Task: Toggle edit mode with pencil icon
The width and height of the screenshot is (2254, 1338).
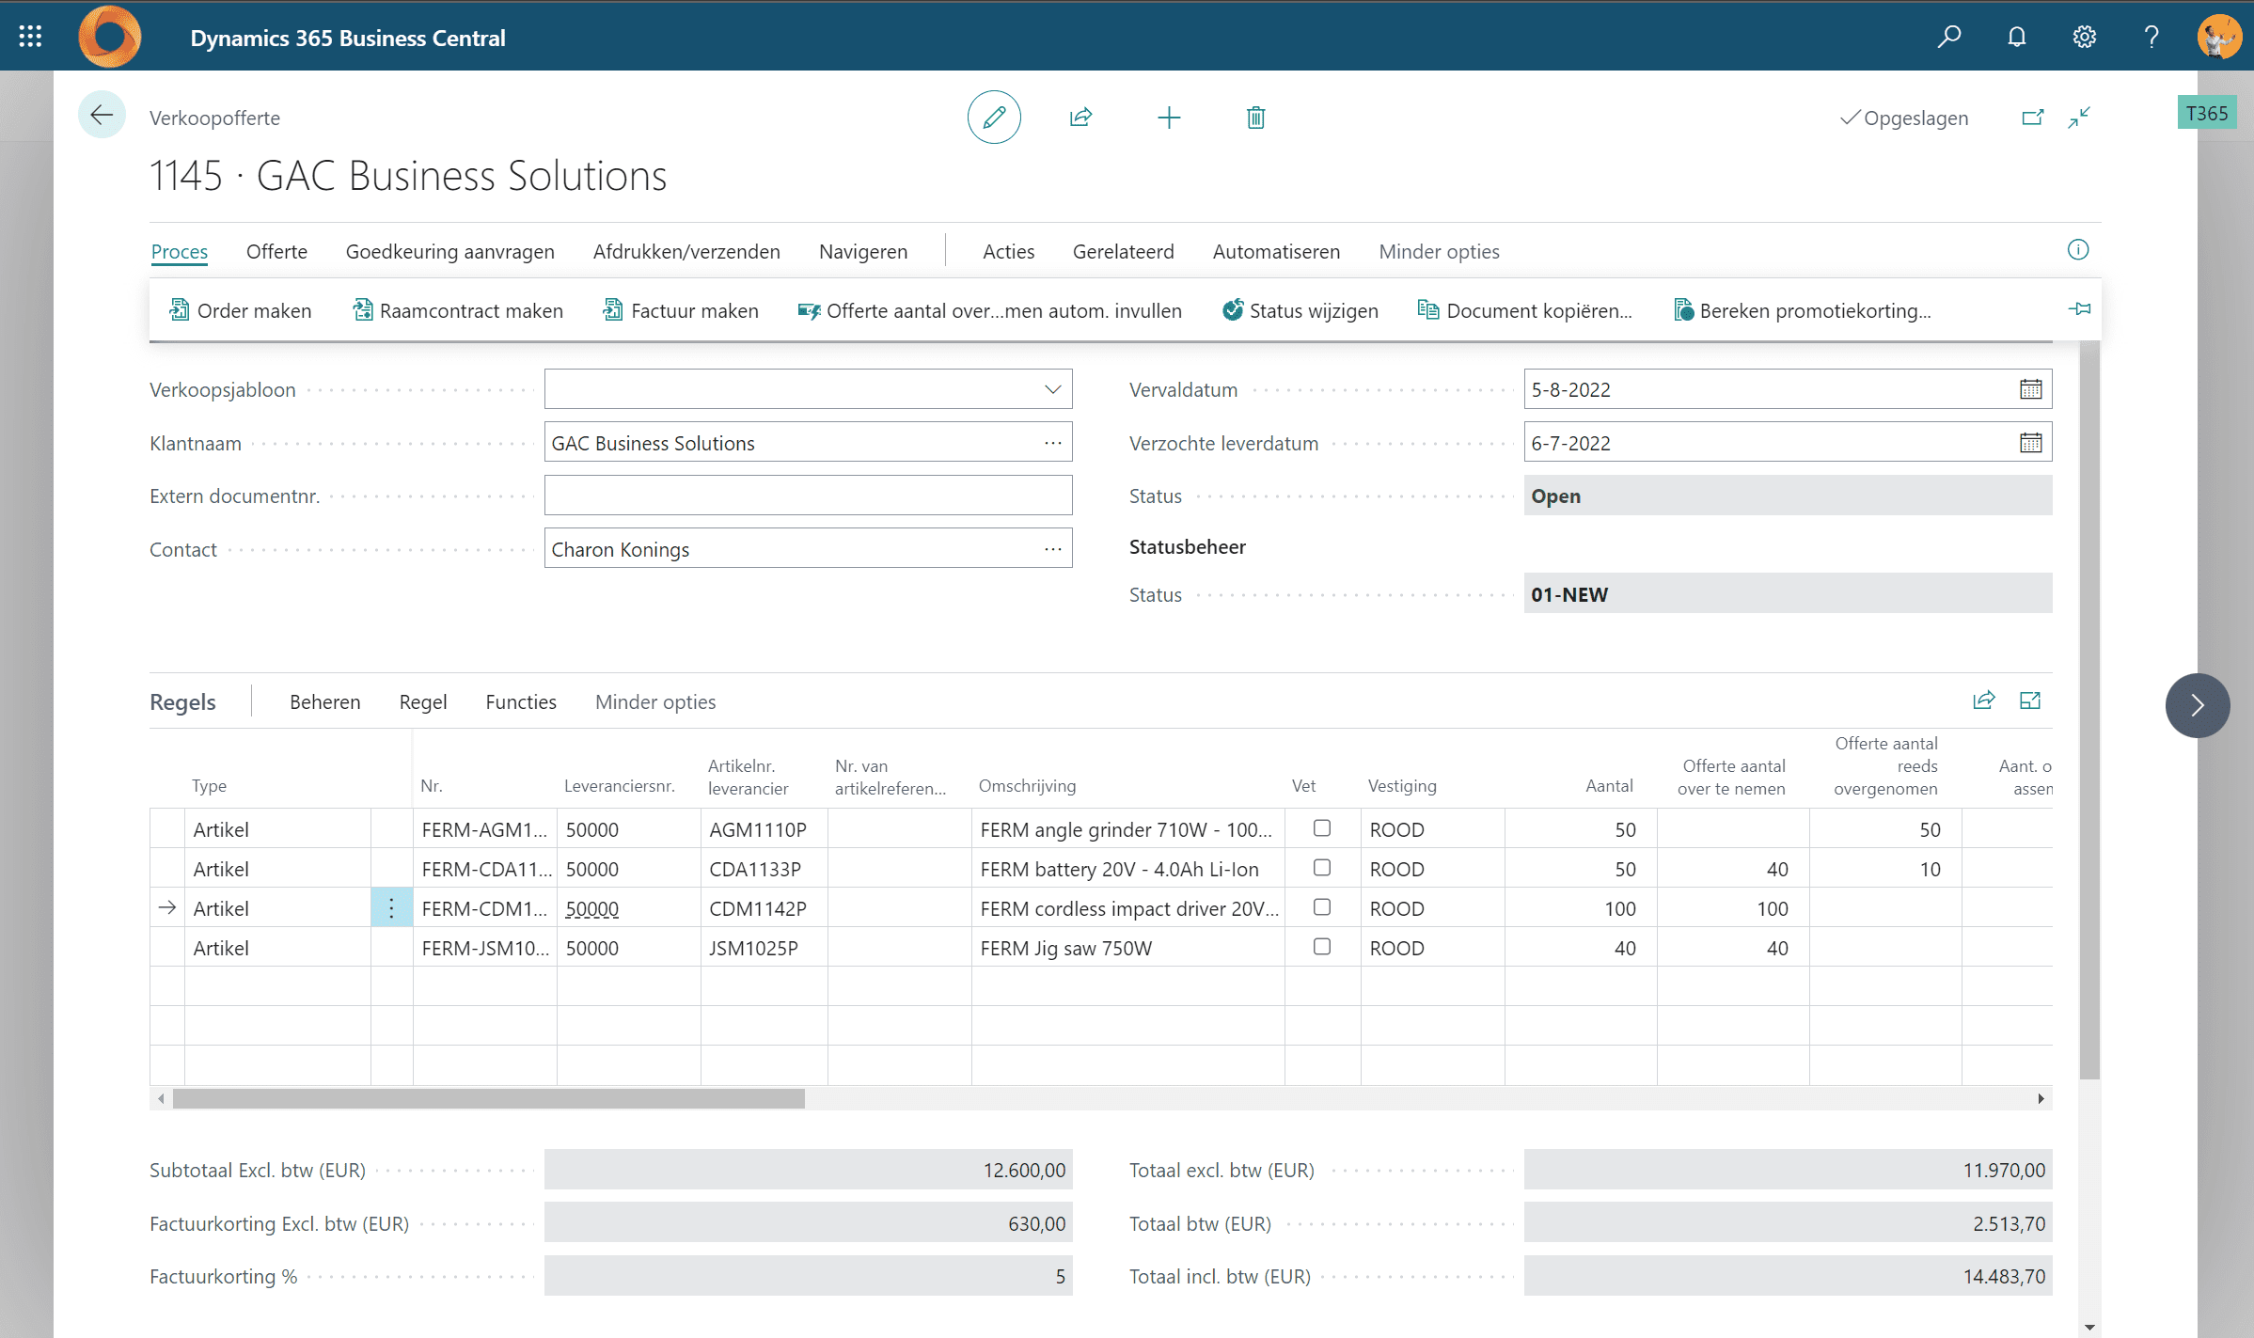Action: pyautogui.click(x=994, y=118)
